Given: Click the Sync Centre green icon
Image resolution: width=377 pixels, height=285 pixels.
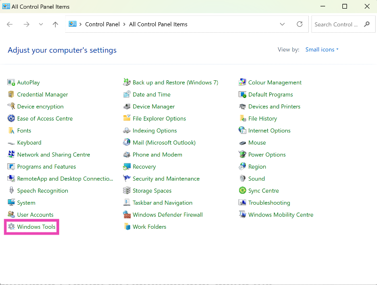Looking at the screenshot, I should 243,191.
